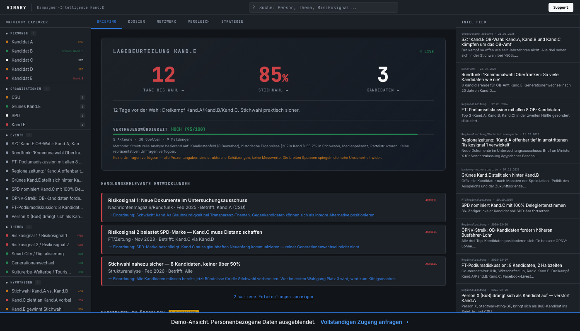Click the green dot on the Generationenwechsel theme
The height and width of the screenshot is (331, 580).
click(7, 263)
